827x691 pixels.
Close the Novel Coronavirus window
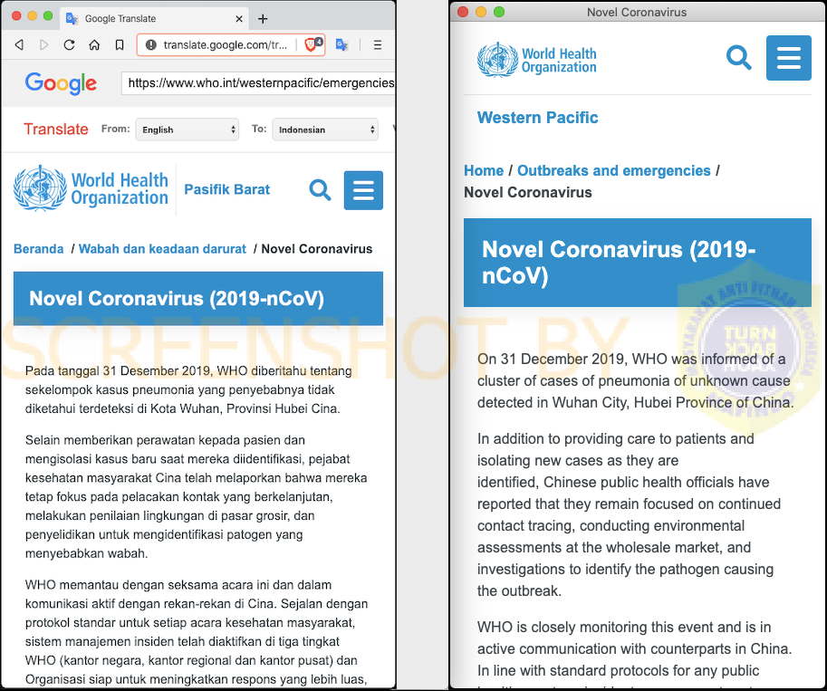click(x=463, y=12)
